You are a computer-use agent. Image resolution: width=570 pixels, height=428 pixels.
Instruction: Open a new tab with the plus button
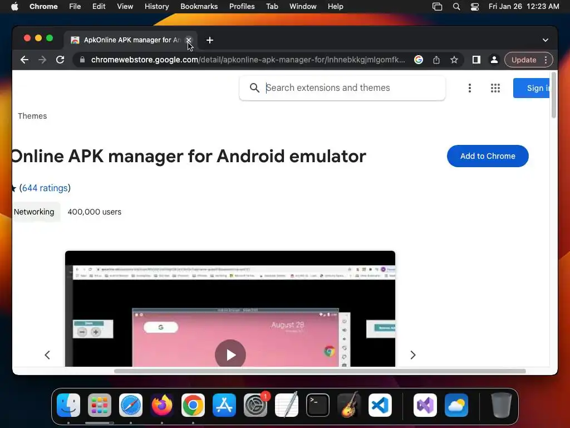pos(210,40)
